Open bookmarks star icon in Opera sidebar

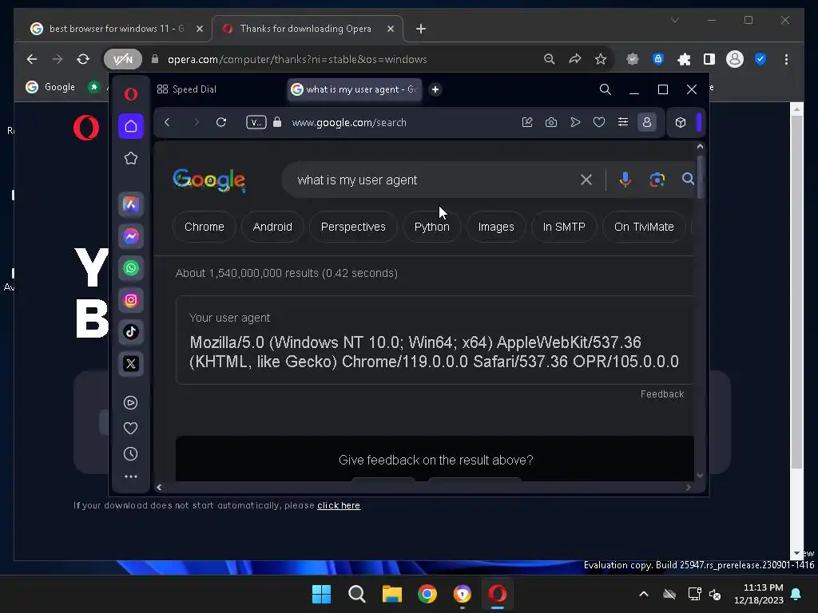click(131, 158)
